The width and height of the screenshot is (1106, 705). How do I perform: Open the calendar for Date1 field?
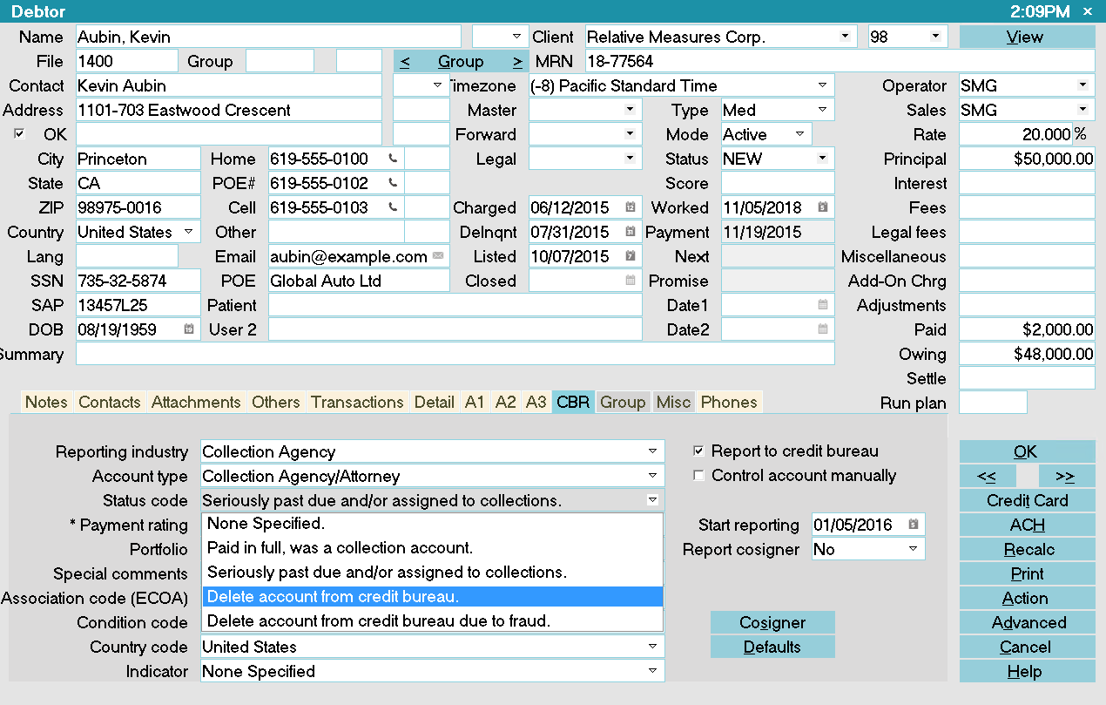pyautogui.click(x=822, y=305)
